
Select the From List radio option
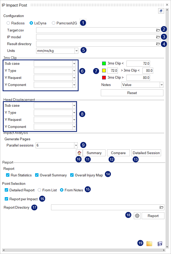click(40, 190)
